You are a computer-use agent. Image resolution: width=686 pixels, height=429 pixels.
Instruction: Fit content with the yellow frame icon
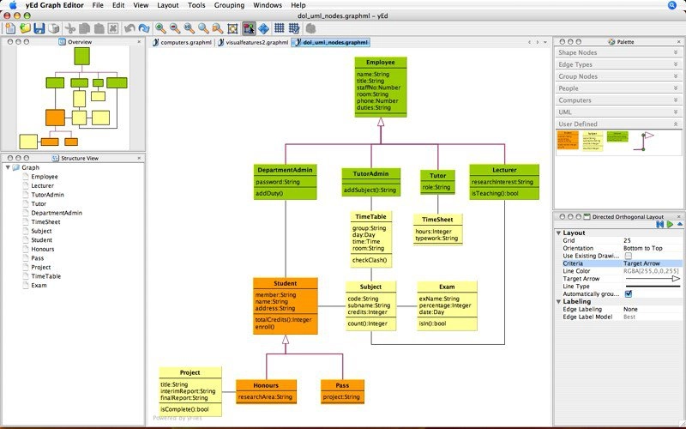pos(232,29)
